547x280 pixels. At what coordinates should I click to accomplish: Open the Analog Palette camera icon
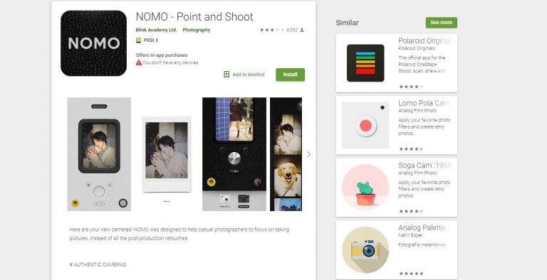[365, 250]
